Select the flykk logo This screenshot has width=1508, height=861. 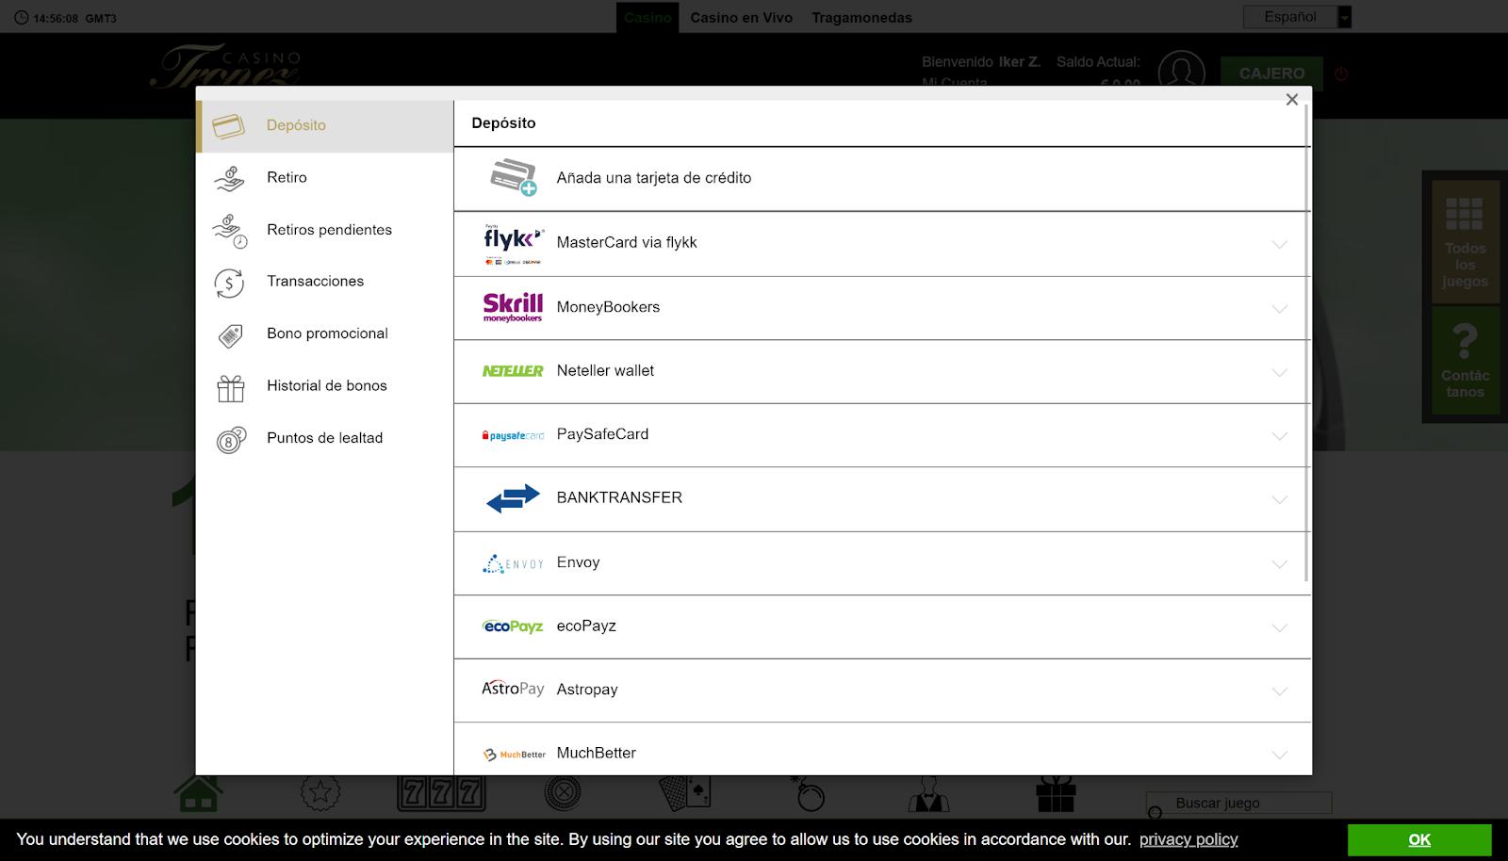[x=513, y=243]
